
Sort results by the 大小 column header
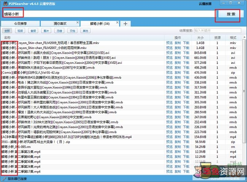click(x=200, y=38)
